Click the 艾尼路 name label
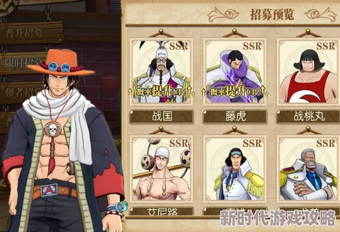 (x=161, y=211)
